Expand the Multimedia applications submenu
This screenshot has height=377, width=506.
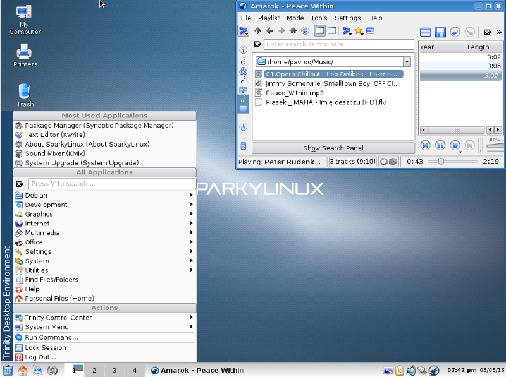click(105, 232)
